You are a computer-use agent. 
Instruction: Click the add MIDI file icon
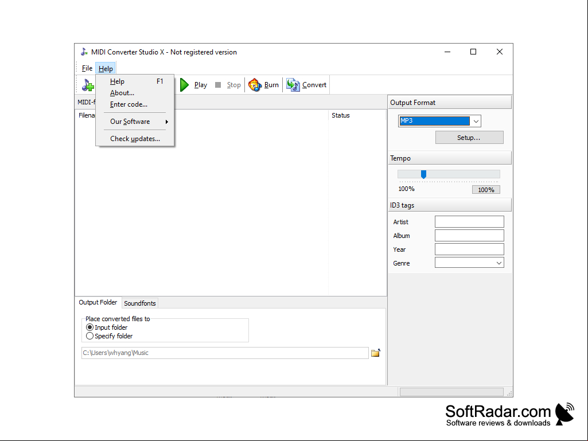88,85
